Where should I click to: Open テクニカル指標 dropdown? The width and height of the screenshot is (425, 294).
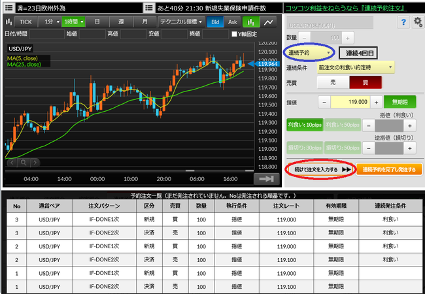tap(181, 22)
